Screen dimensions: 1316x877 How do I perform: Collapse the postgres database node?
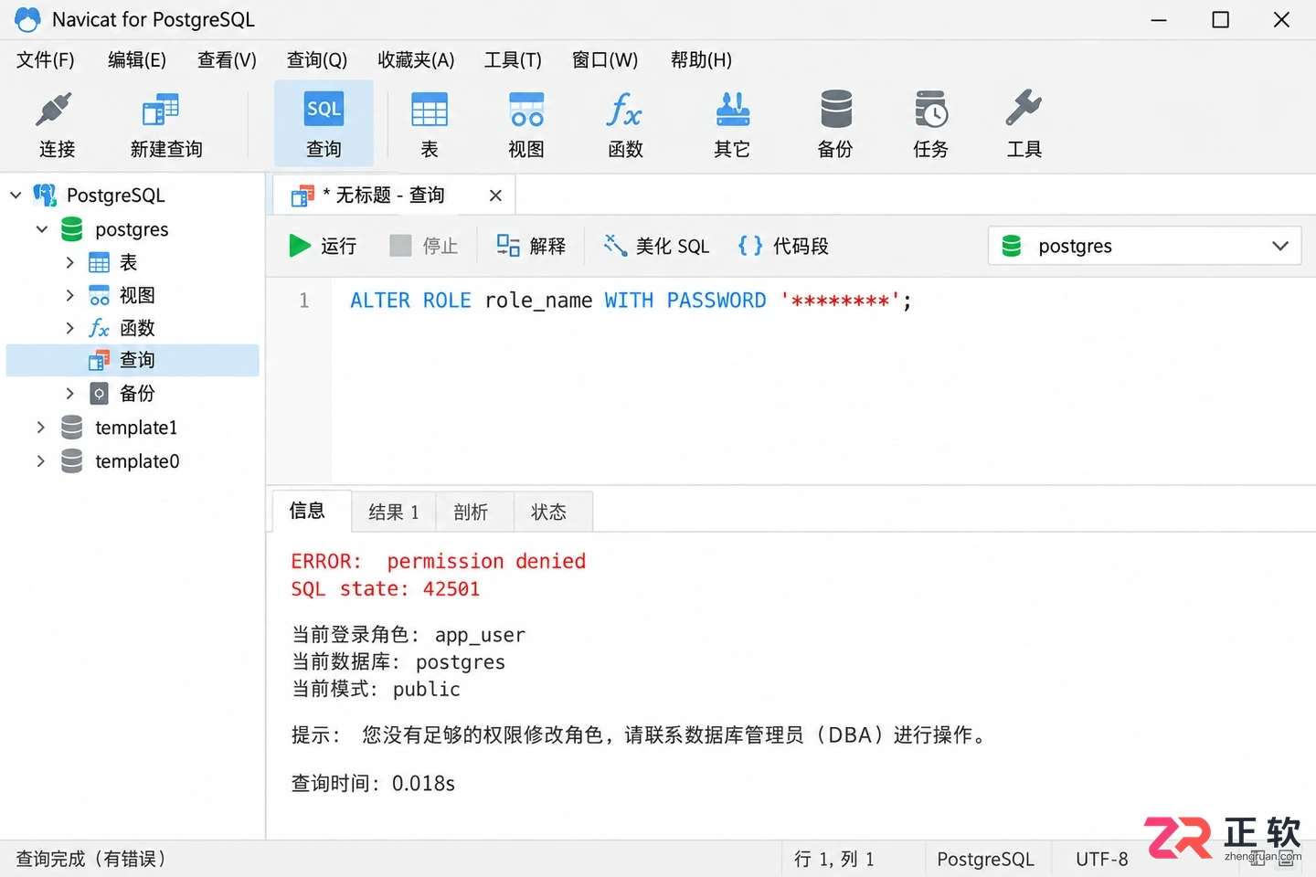(x=42, y=228)
